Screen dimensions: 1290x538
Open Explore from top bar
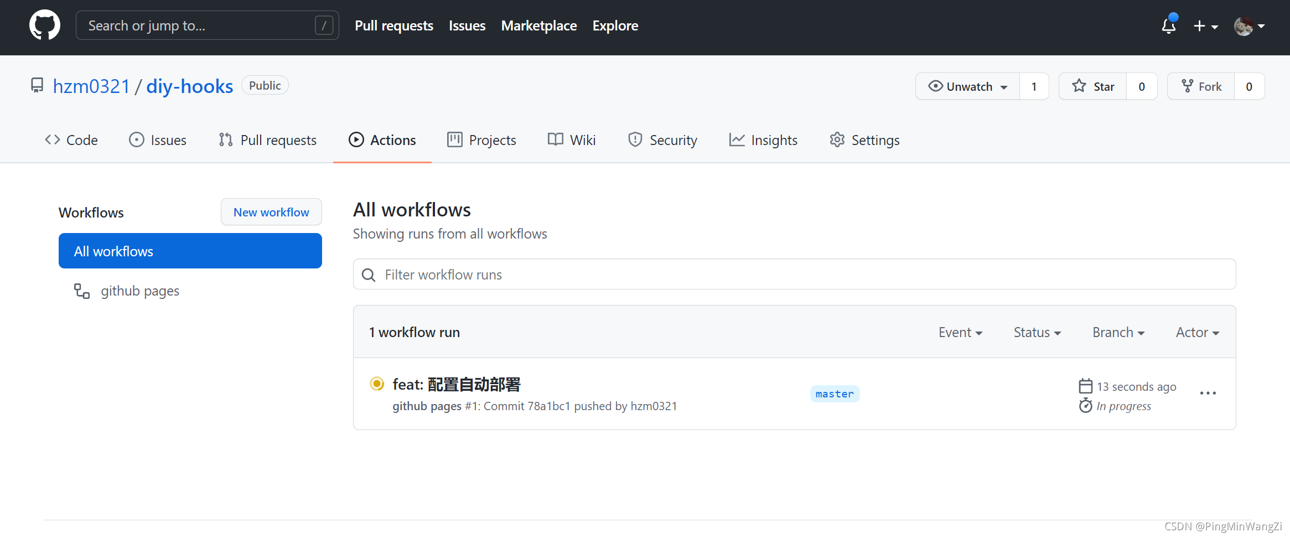[x=615, y=25]
